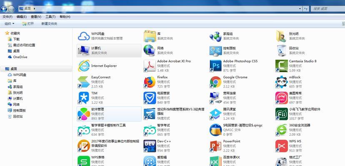Select the 宽带连接 shortcut icon
The width and height of the screenshot is (345, 166).
click(215, 98)
